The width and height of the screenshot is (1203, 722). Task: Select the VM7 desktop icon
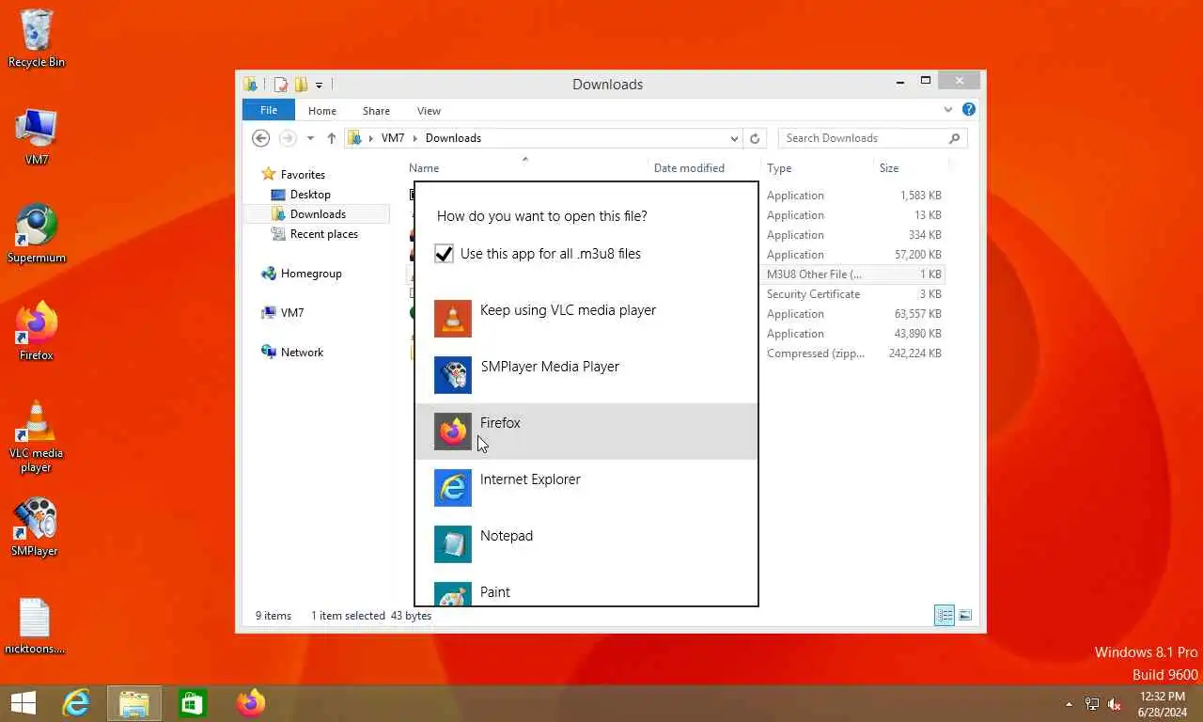tap(37, 137)
